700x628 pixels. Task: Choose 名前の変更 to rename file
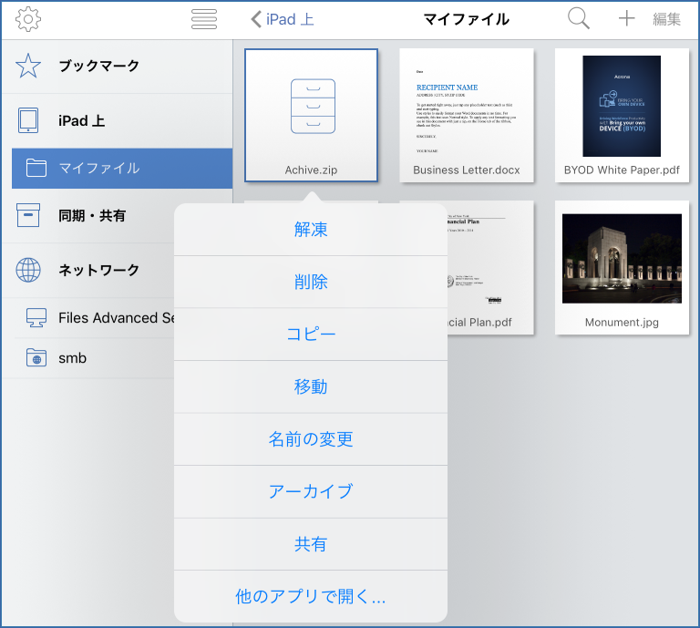tap(311, 439)
